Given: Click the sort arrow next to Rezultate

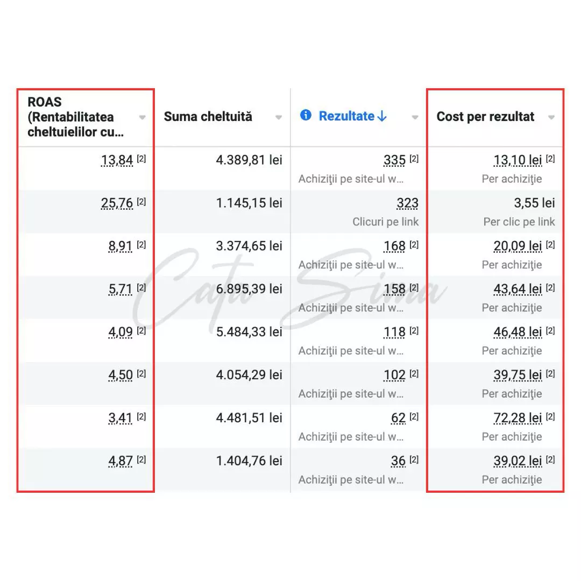Looking at the screenshot, I should [x=382, y=116].
